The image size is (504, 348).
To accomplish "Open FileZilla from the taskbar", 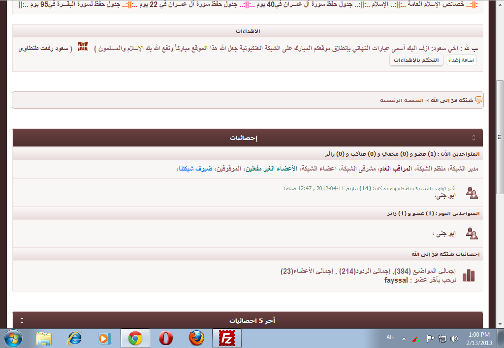I will coord(226,338).
